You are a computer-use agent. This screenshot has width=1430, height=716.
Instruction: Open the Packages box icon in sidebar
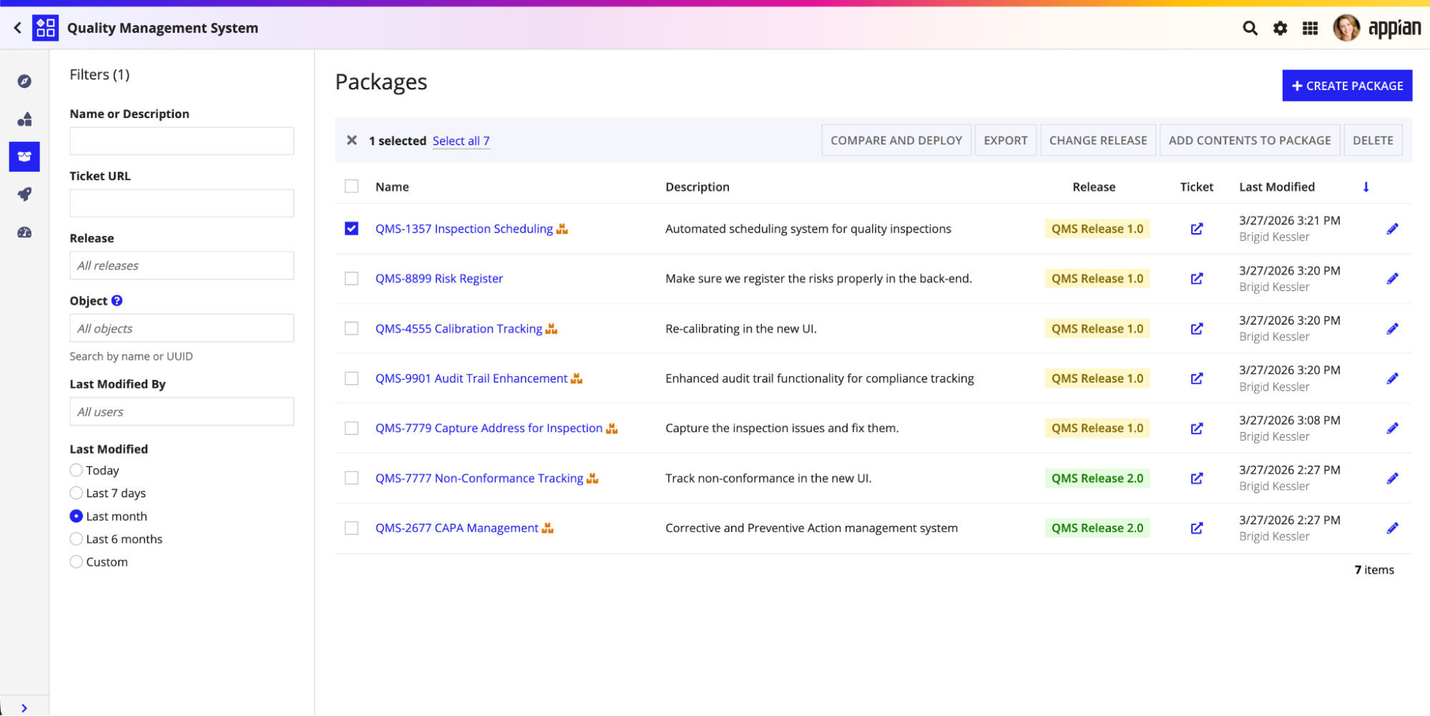click(24, 157)
